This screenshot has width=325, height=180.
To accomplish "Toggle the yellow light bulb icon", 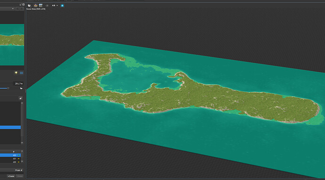I will 16,73.
